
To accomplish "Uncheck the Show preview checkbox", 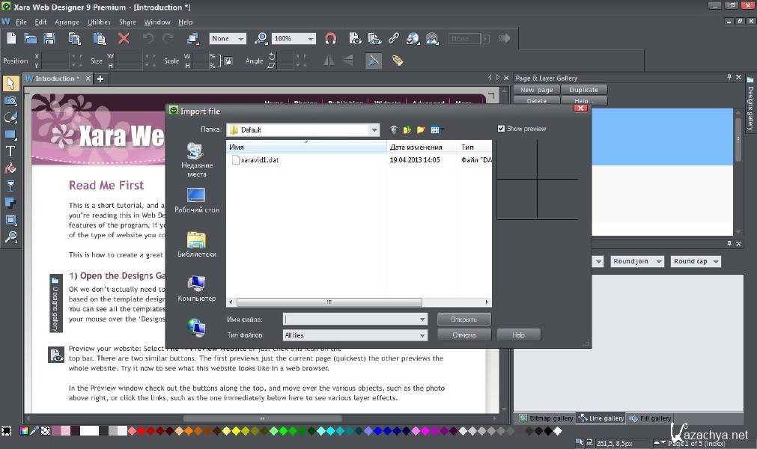I will pos(502,129).
